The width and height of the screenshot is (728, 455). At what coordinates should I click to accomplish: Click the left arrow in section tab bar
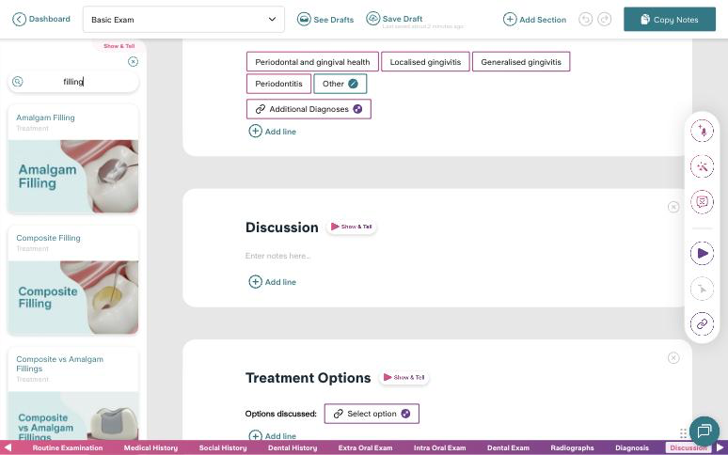tap(8, 447)
